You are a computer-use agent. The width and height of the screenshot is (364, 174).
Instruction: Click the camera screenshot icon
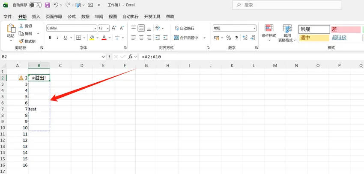tap(90, 5)
